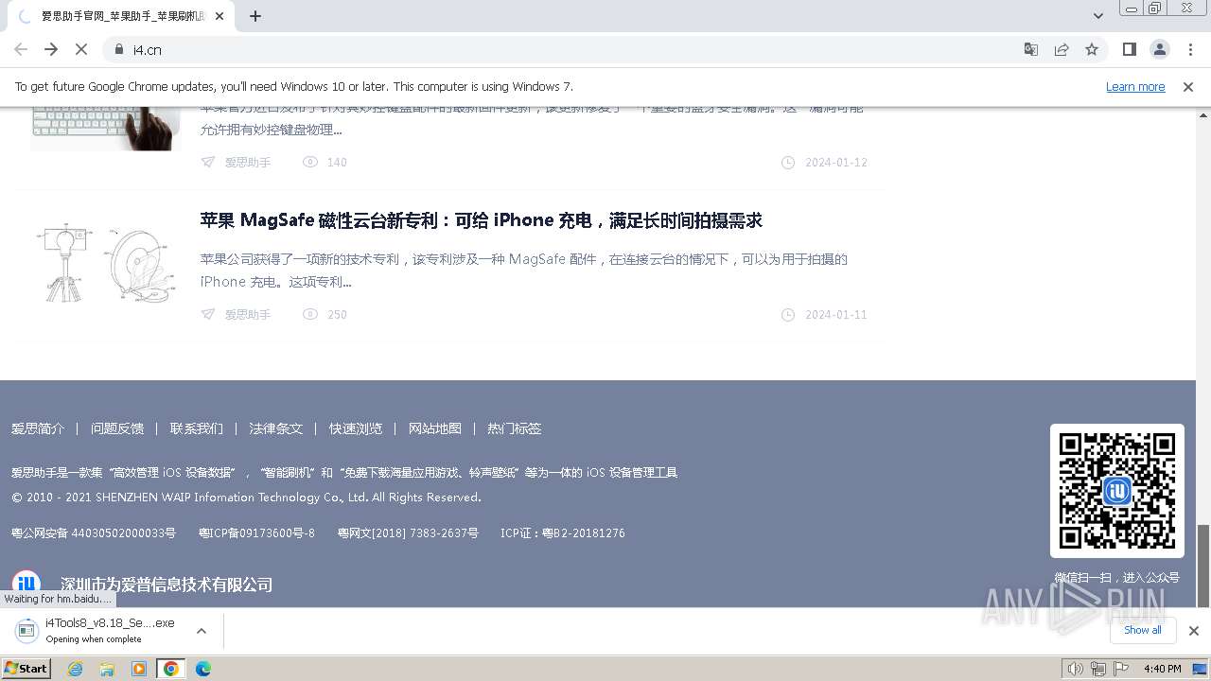Screen dimensions: 1211x681
Task: Open a new tab
Action: (255, 16)
